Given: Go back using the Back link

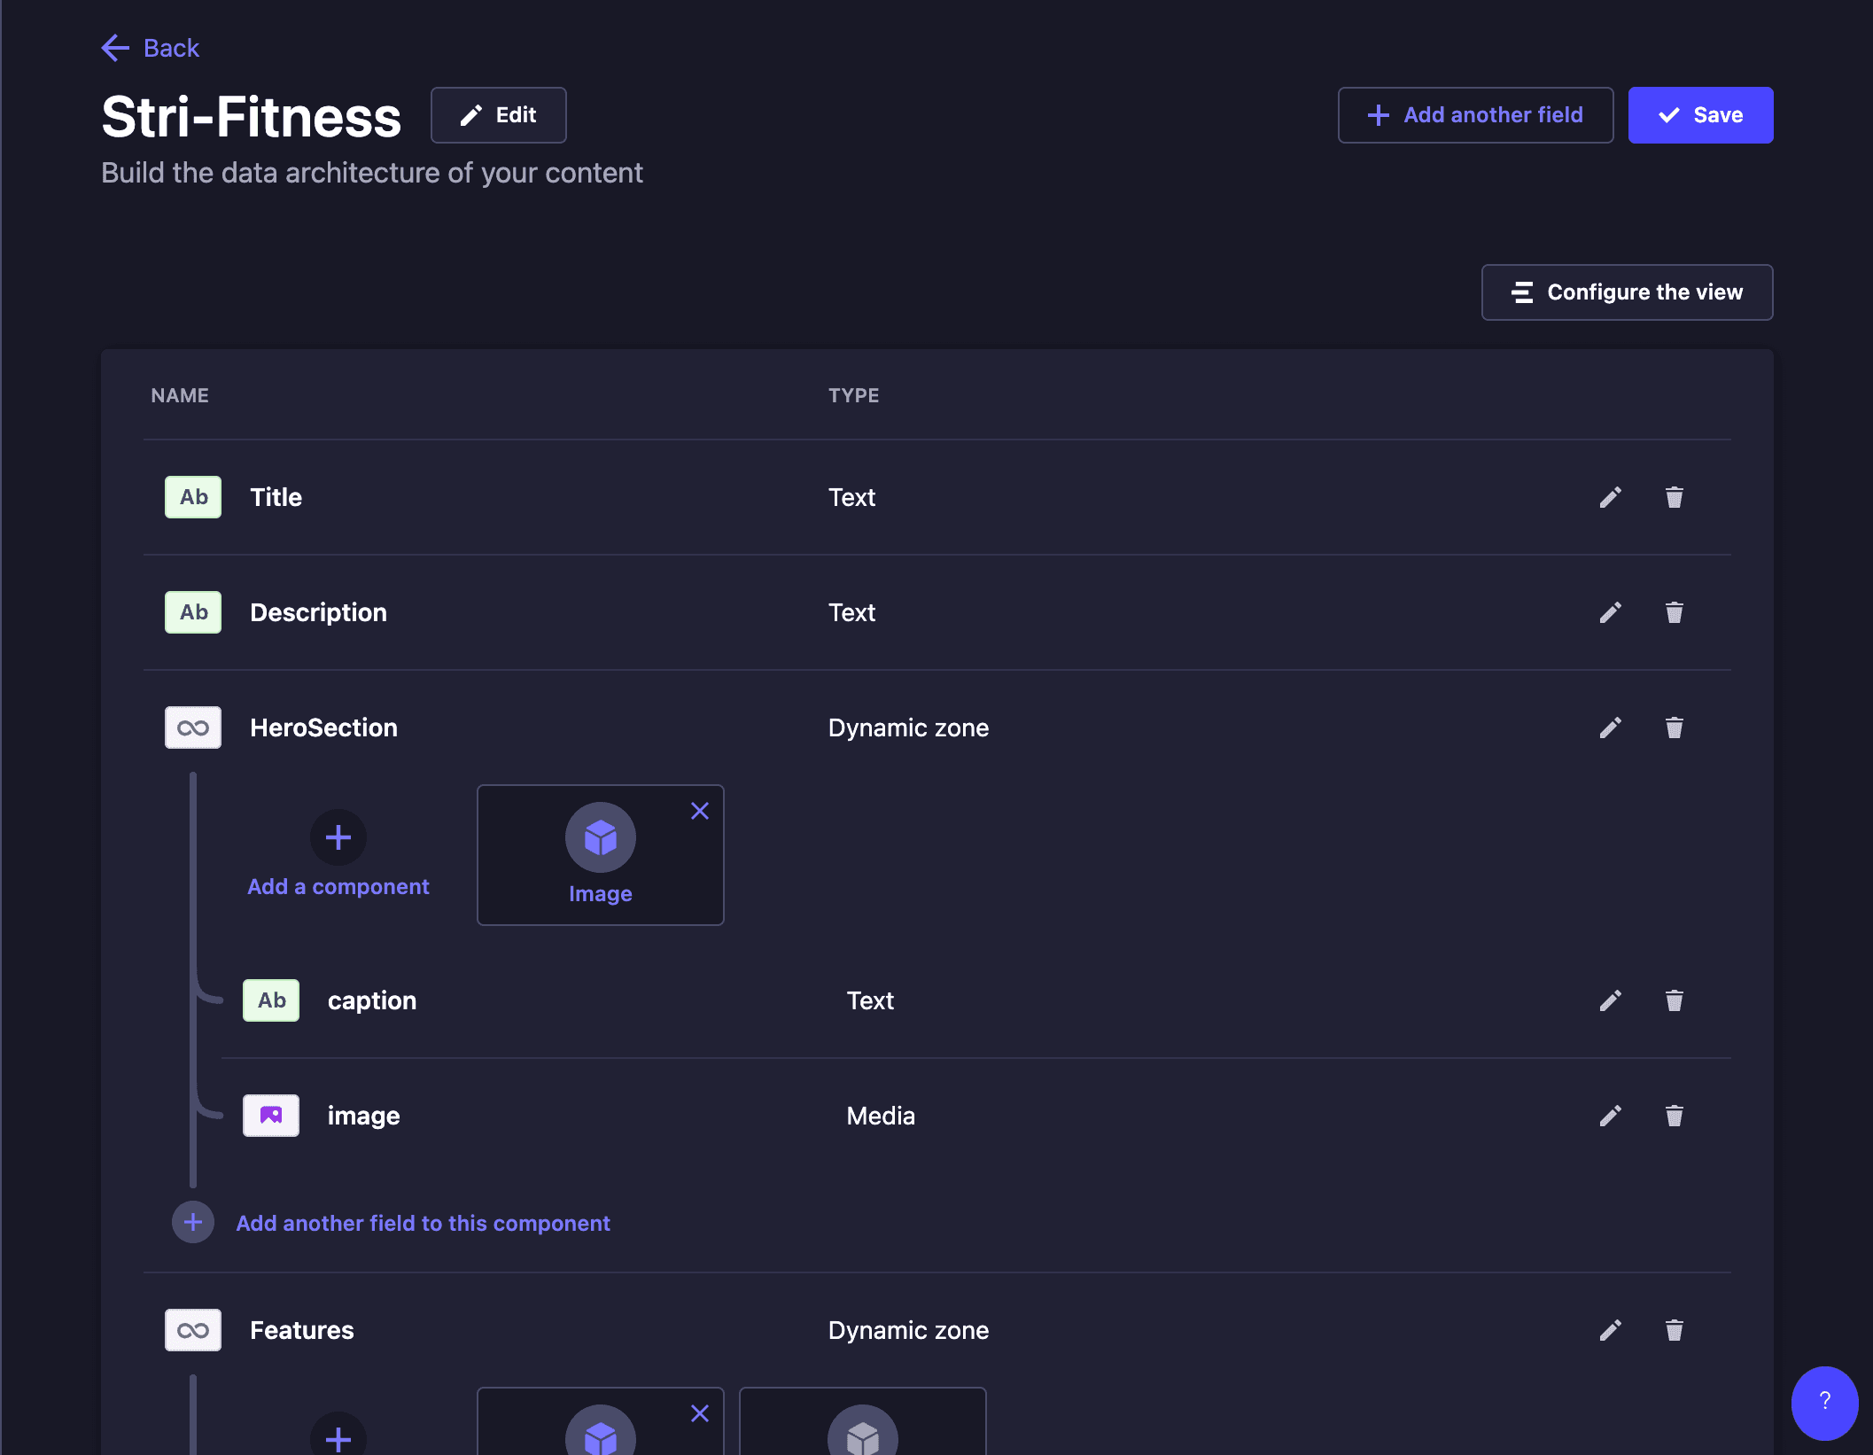Looking at the screenshot, I should point(151,48).
